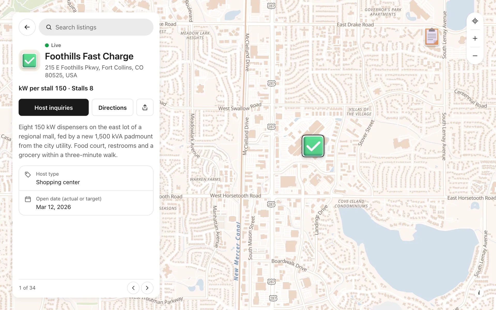Click Governor's Park Apartments label

[x=383, y=12]
